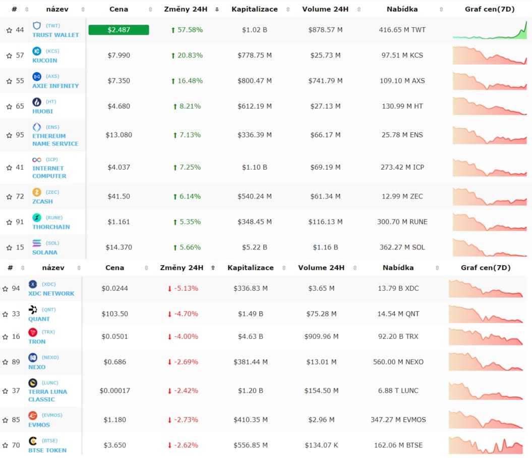532x458 pixels.
Task: Click the Solana striped logo
Action: [x=37, y=243]
